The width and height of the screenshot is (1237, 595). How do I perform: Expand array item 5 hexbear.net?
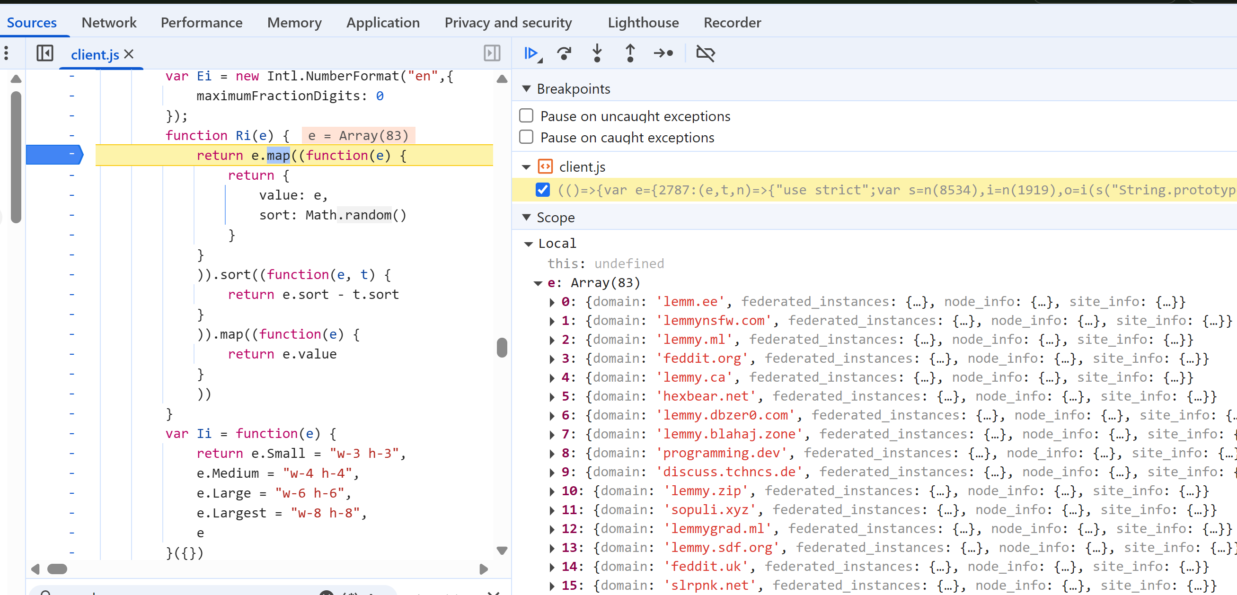(552, 396)
